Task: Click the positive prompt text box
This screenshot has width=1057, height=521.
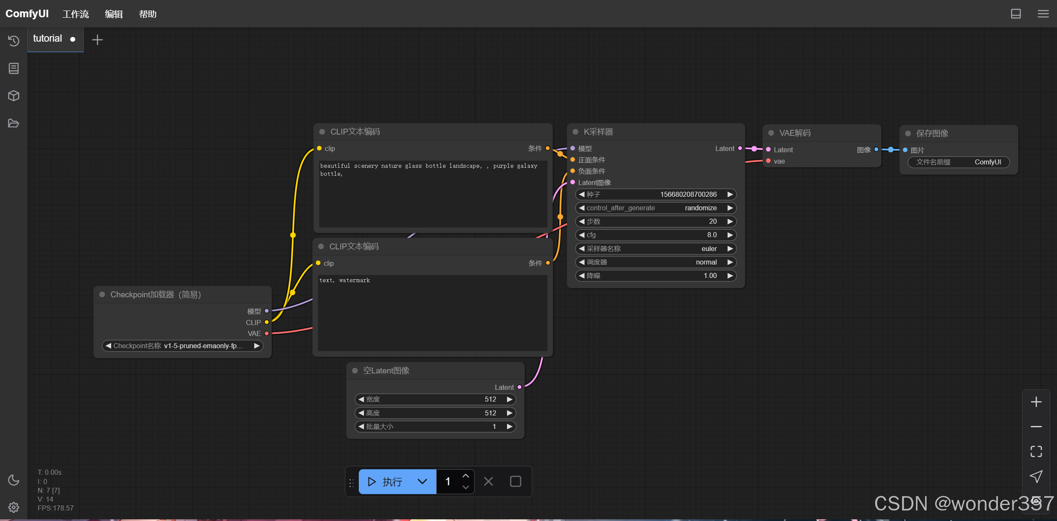Action: 433,193
